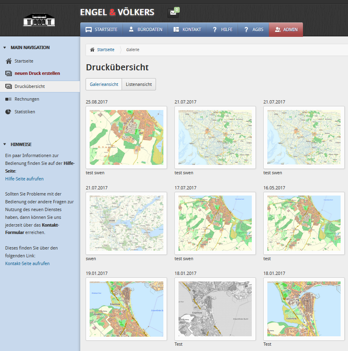Click the Engel & Völkers building logo

[39, 20]
